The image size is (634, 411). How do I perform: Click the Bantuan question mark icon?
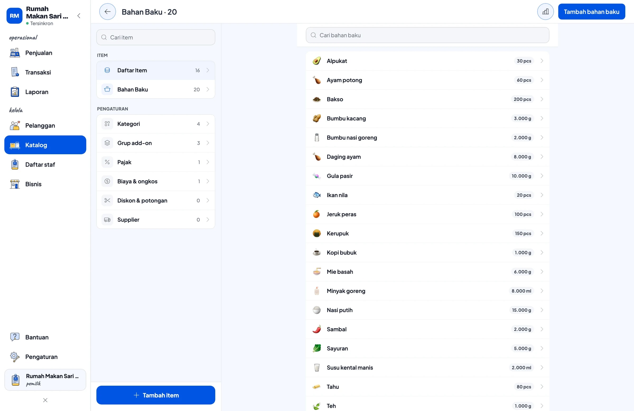[x=15, y=337]
